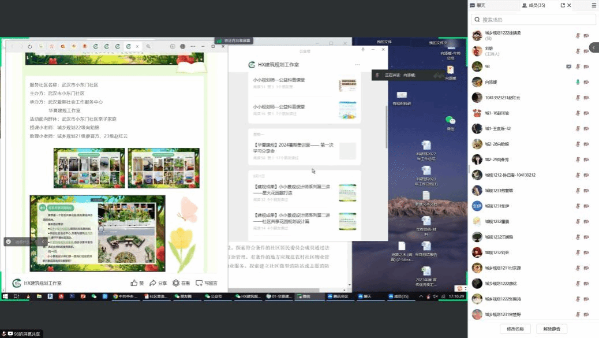Open the hamburger menu in members panel
The image size is (599, 338).
coord(594,5)
